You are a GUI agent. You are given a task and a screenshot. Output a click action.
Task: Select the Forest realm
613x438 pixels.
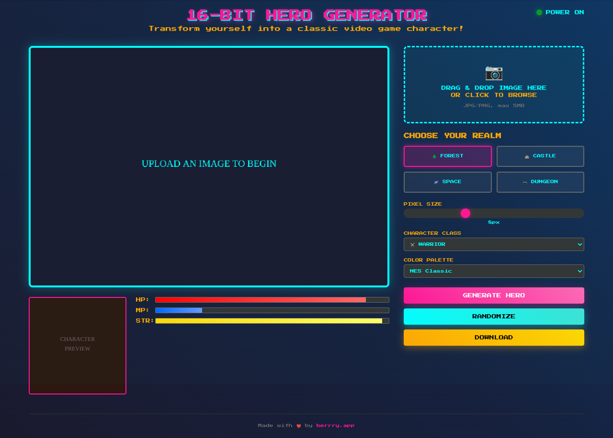click(447, 156)
